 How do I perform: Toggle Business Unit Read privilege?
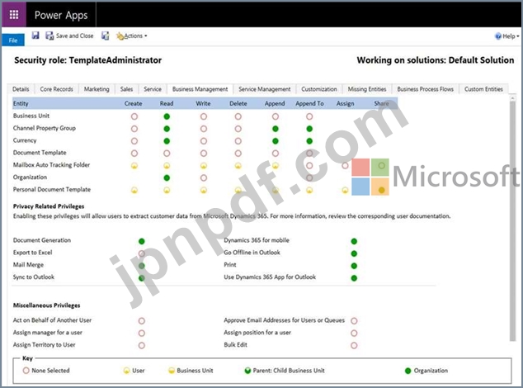pyautogui.click(x=167, y=116)
